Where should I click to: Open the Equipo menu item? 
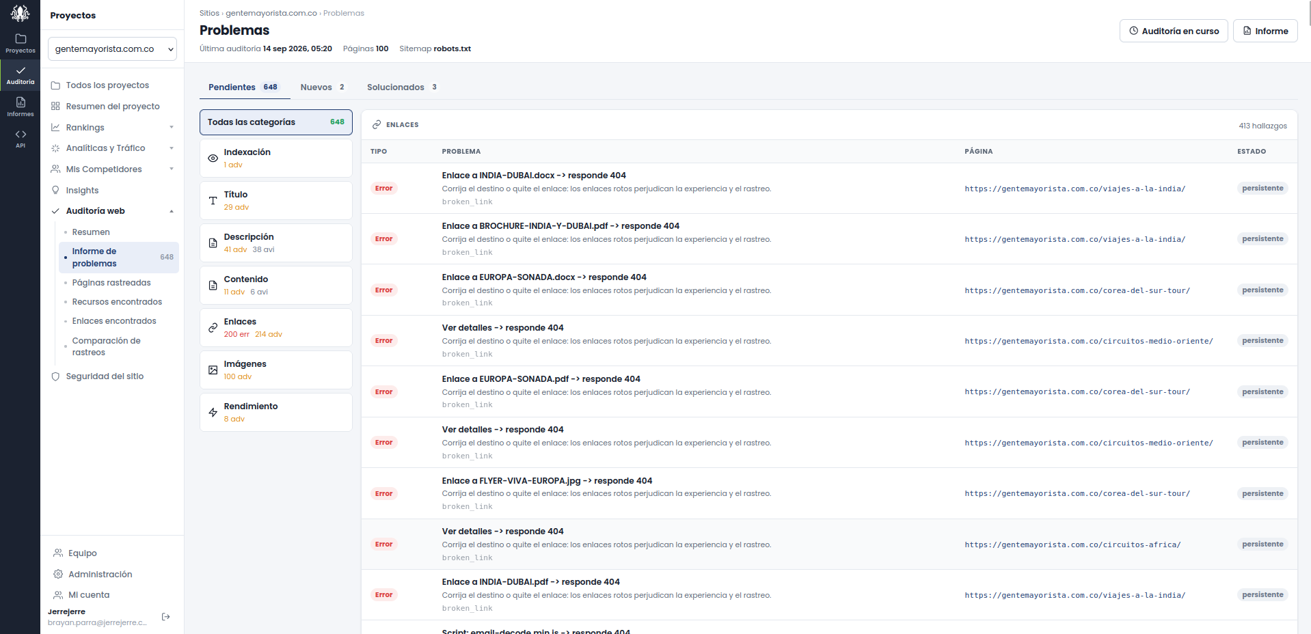[x=82, y=553]
